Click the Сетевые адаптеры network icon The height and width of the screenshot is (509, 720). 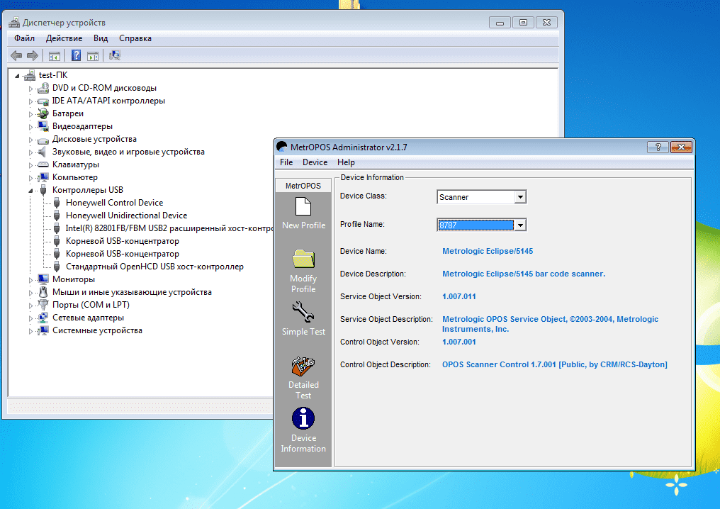(43, 318)
